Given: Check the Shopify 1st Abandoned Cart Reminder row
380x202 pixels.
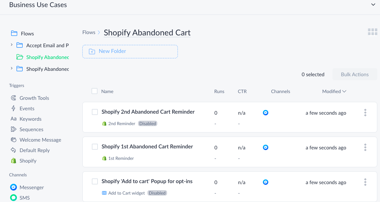Looking at the screenshot, I should 95,147.
